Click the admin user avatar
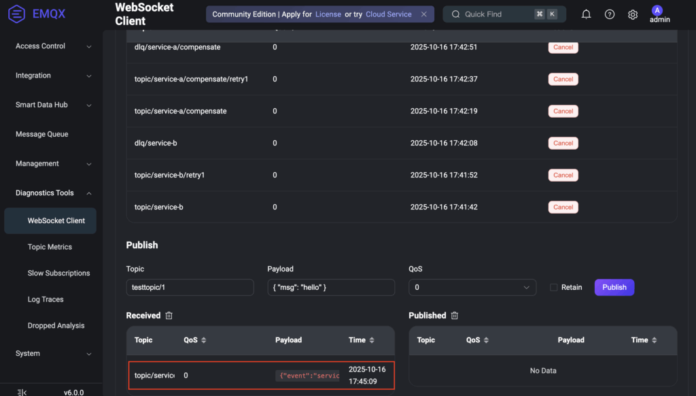This screenshot has width=696, height=396. [x=657, y=10]
